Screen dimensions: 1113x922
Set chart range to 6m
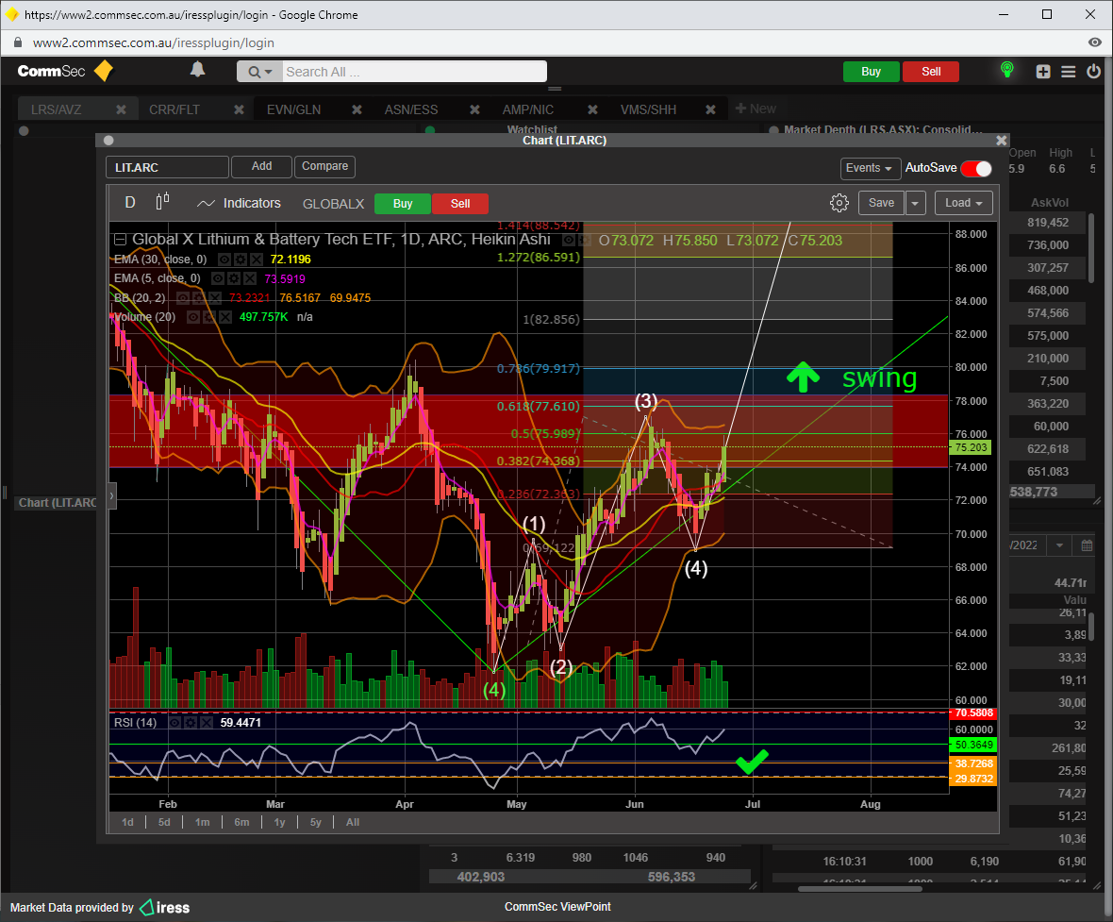click(241, 822)
